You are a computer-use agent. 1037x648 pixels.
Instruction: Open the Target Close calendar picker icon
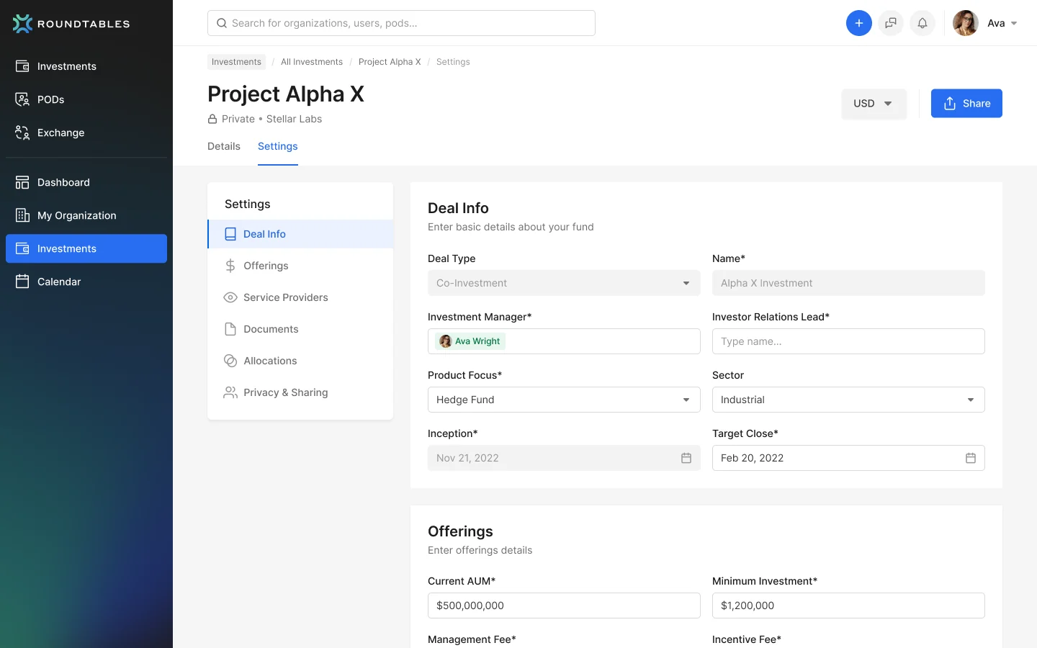[x=971, y=458]
